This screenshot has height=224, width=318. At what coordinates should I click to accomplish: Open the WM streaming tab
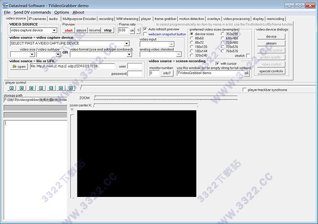127,19
